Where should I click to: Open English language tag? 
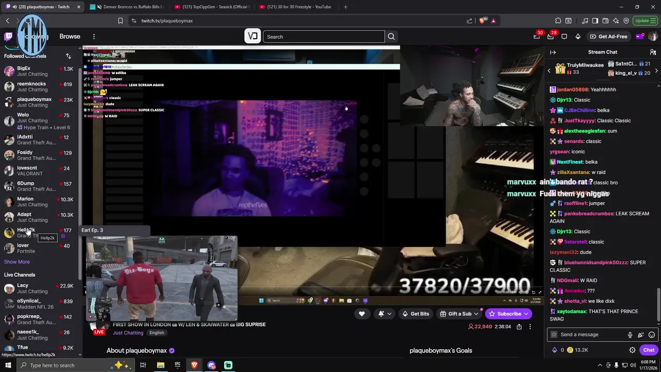pyautogui.click(x=156, y=333)
